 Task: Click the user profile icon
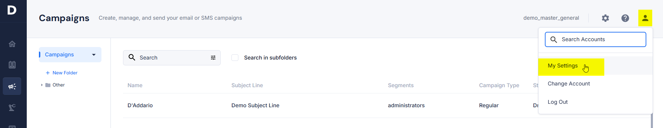pos(645,18)
